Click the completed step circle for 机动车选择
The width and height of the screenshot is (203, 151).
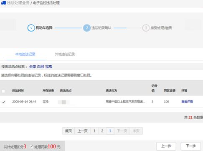31,28
